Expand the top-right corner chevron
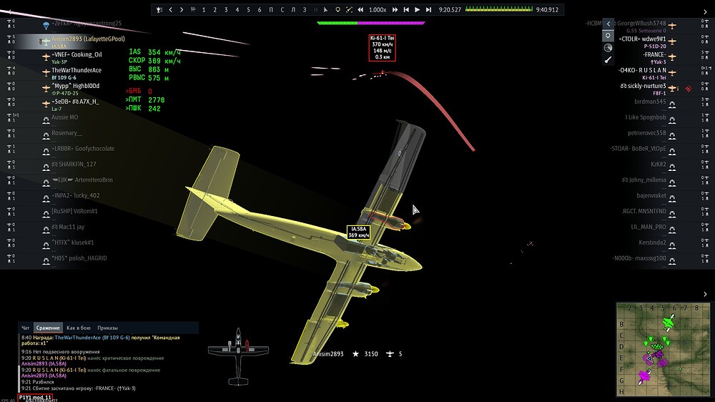Image resolution: width=715 pixels, height=402 pixels. click(706, 12)
